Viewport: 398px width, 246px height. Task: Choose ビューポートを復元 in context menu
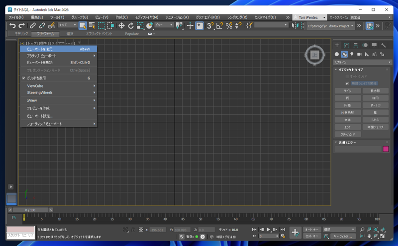click(x=58, y=49)
